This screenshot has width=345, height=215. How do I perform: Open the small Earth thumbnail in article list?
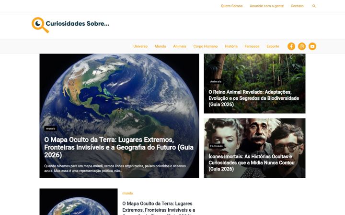point(79,202)
